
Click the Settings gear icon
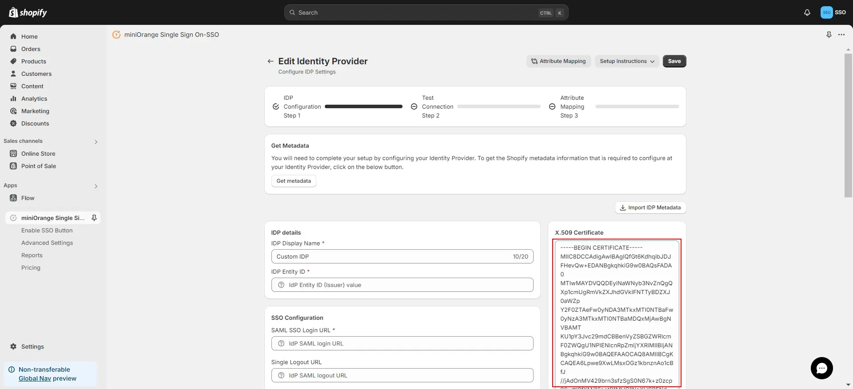pos(13,346)
